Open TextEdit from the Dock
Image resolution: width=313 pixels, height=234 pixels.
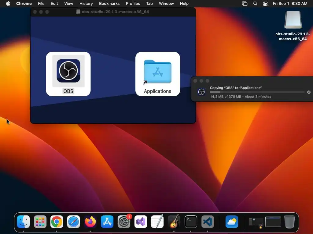tap(157, 222)
